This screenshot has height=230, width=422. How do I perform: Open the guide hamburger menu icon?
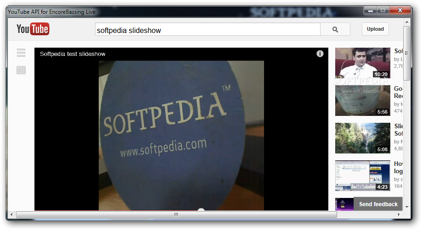(21, 53)
